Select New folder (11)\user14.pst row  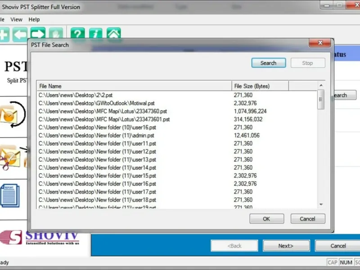point(177,167)
